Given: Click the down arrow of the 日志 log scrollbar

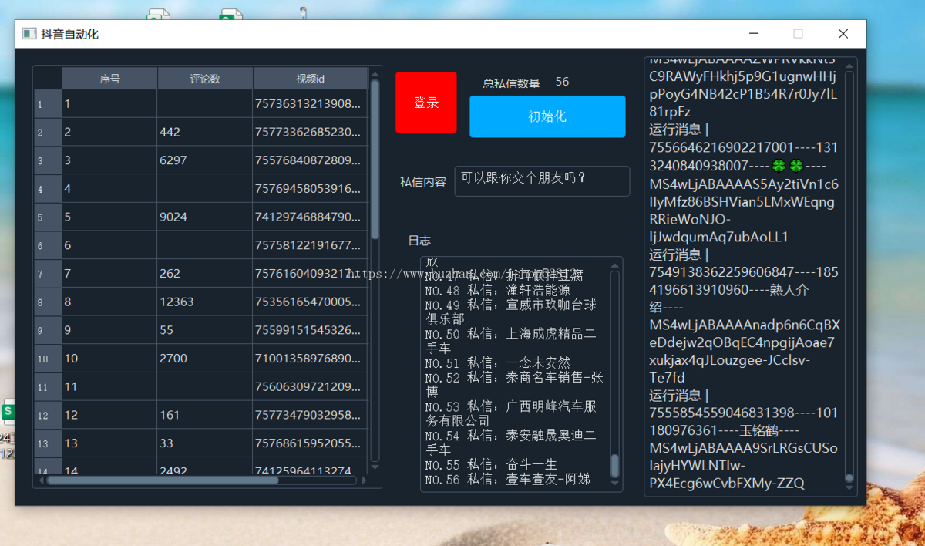Looking at the screenshot, I should coord(615,482).
